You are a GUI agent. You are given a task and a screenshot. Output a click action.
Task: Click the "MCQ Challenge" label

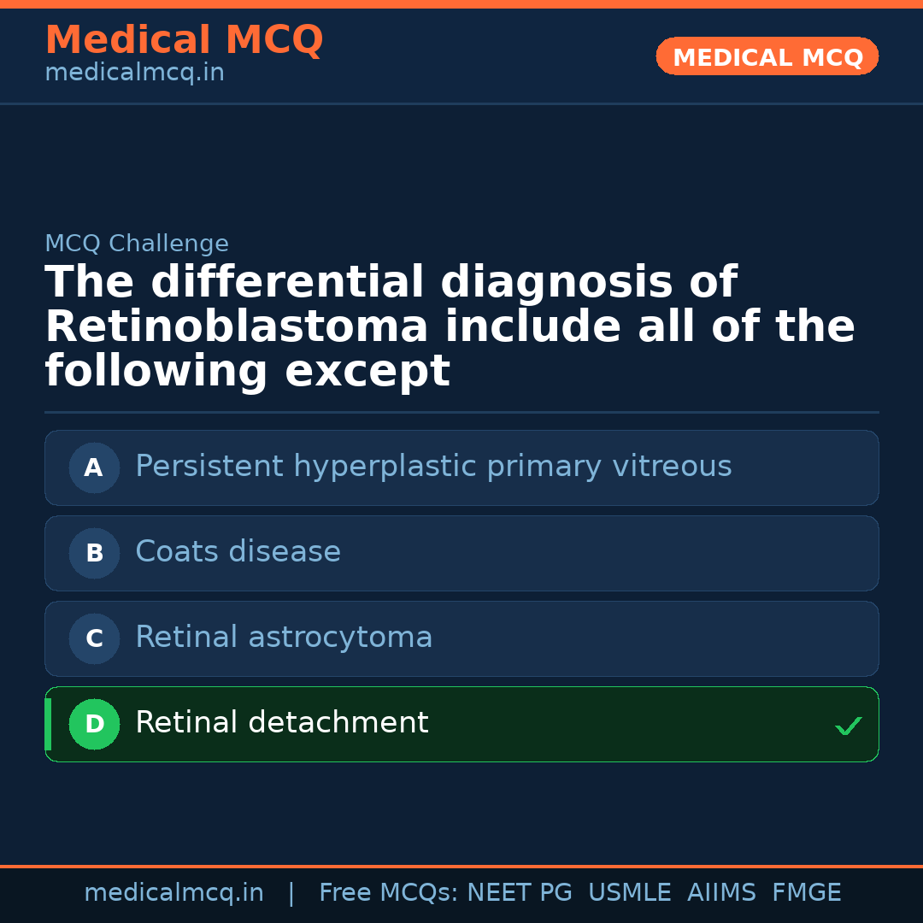pyautogui.click(x=137, y=244)
